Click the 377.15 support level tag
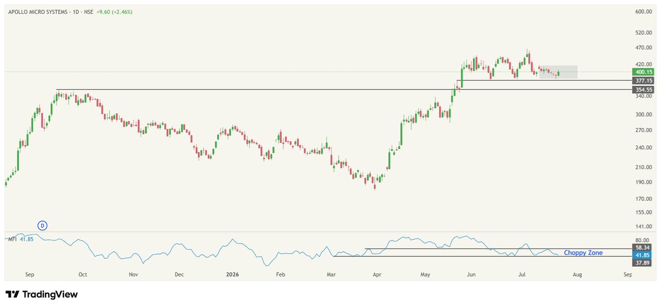The width and height of the screenshot is (661, 308). [x=644, y=80]
